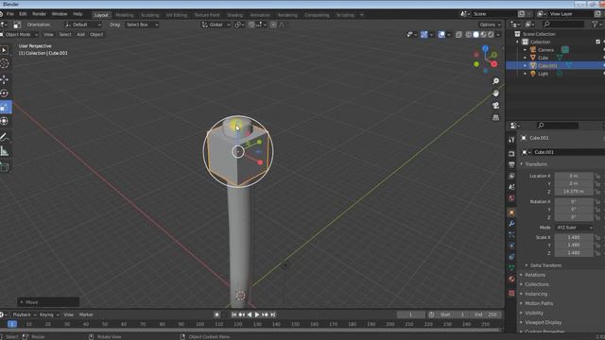Viewport: 605px width, 340px height.
Task: Open the Physics properties tab
Action: pos(511,246)
